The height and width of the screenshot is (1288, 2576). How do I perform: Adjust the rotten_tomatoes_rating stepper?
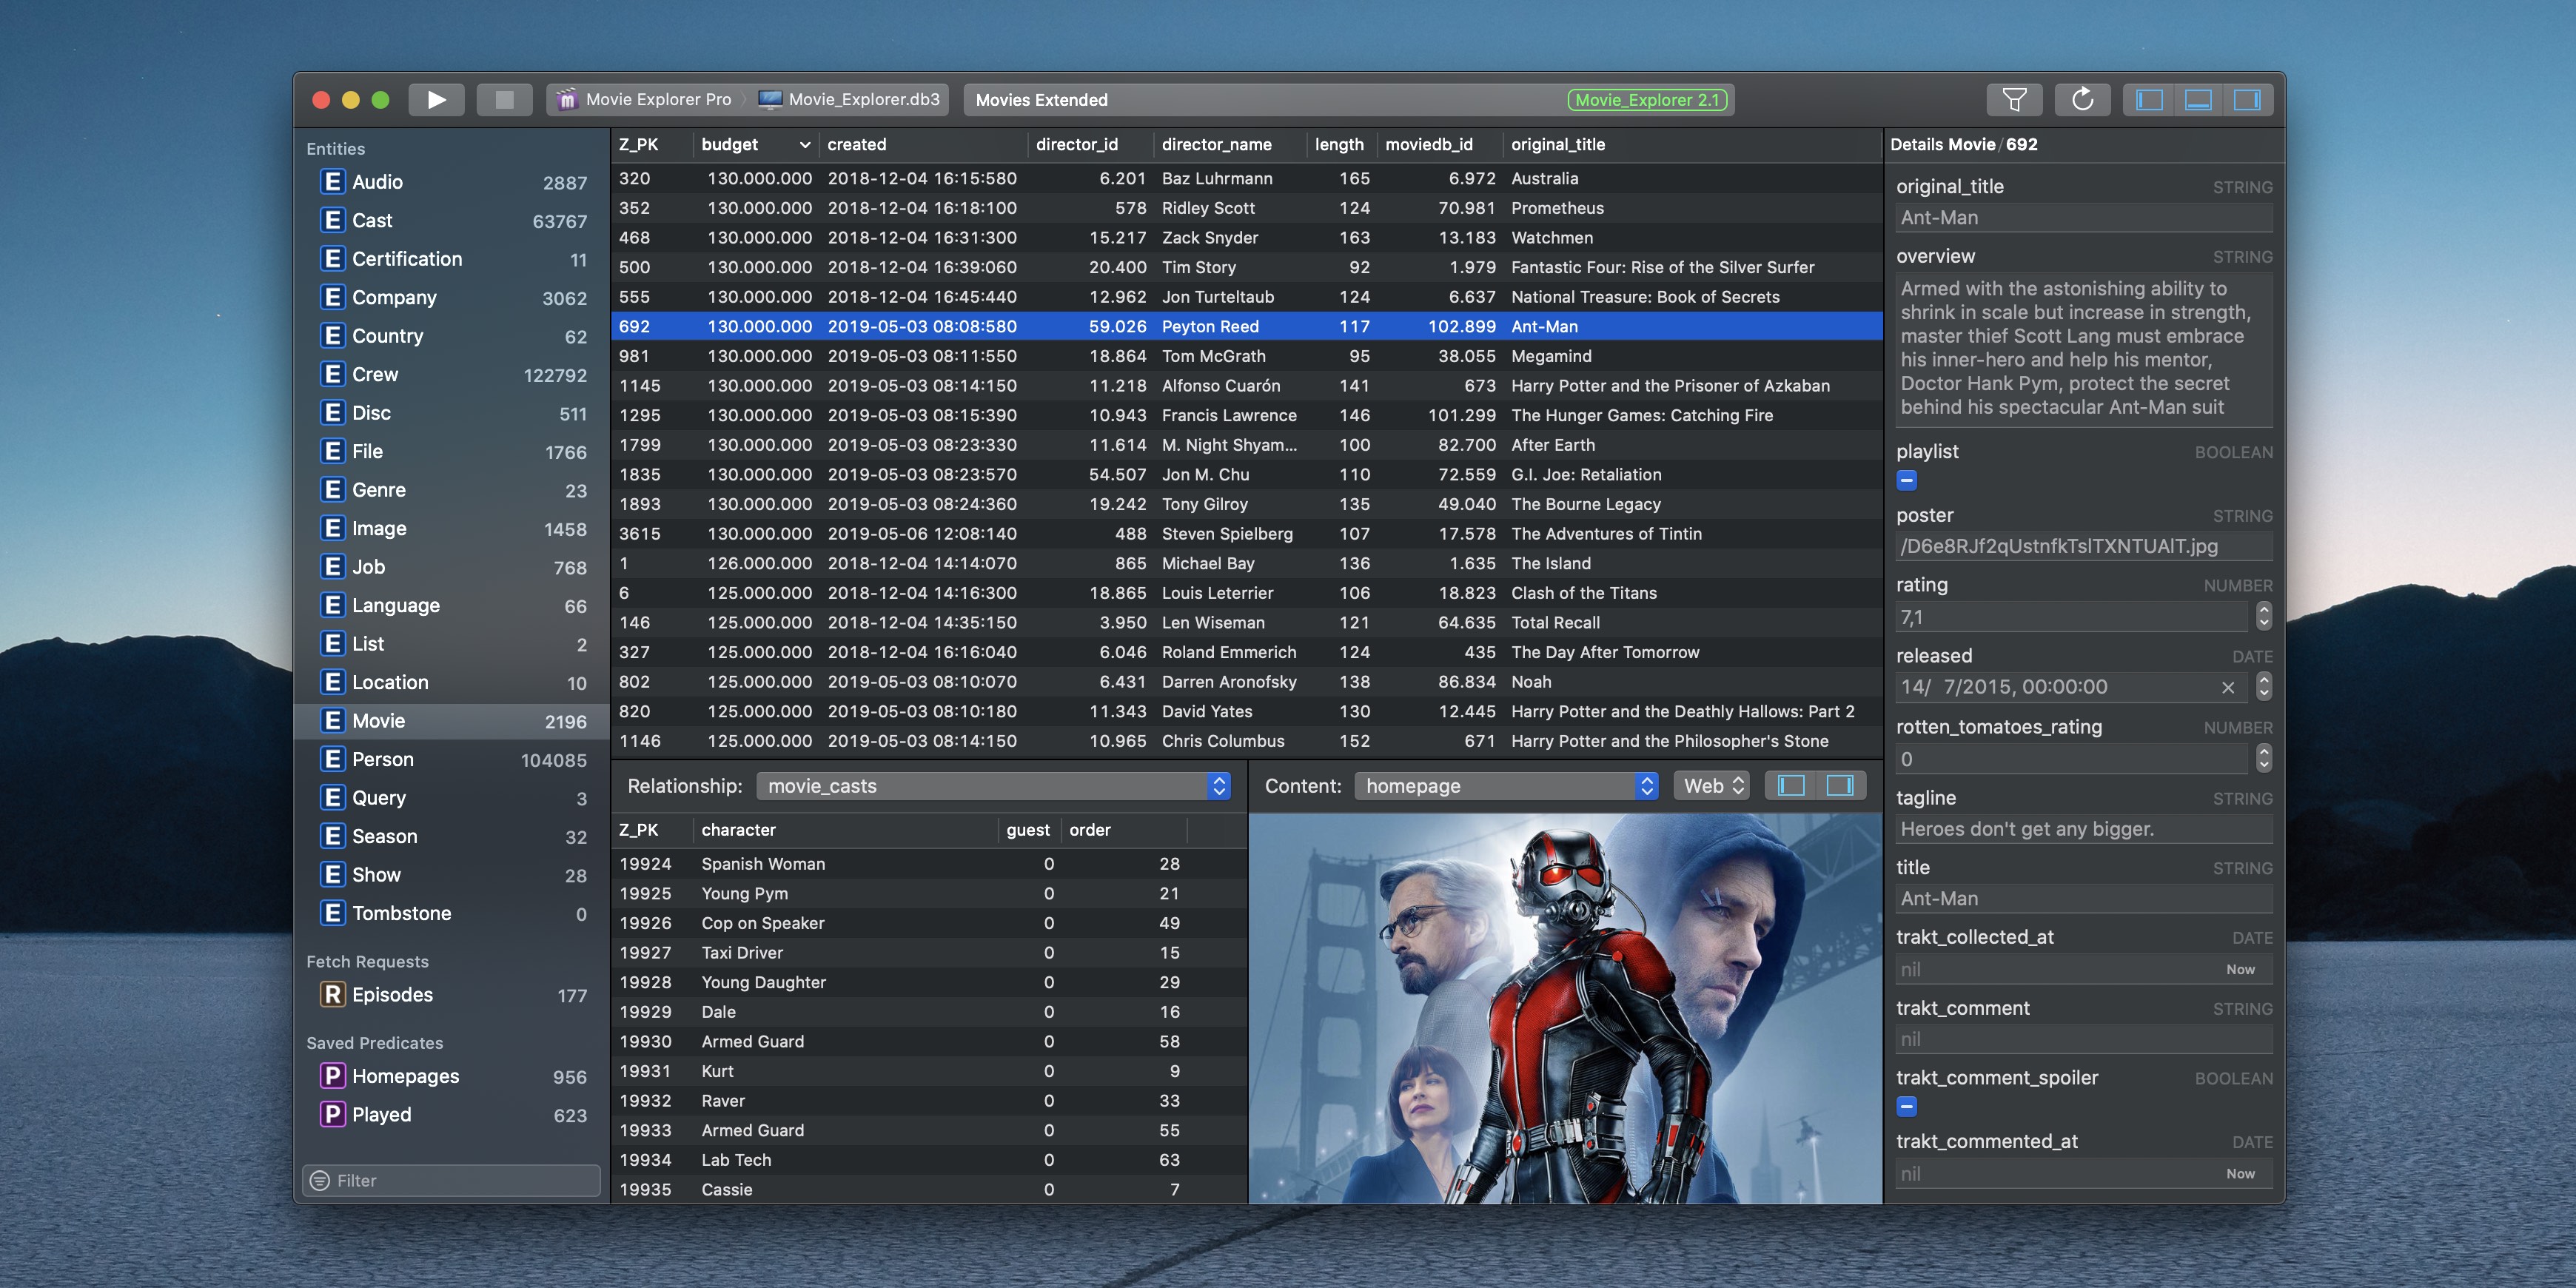2264,758
